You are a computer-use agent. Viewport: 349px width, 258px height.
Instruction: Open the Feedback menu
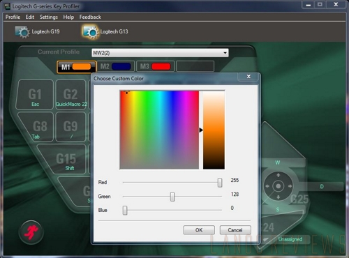tap(90, 17)
